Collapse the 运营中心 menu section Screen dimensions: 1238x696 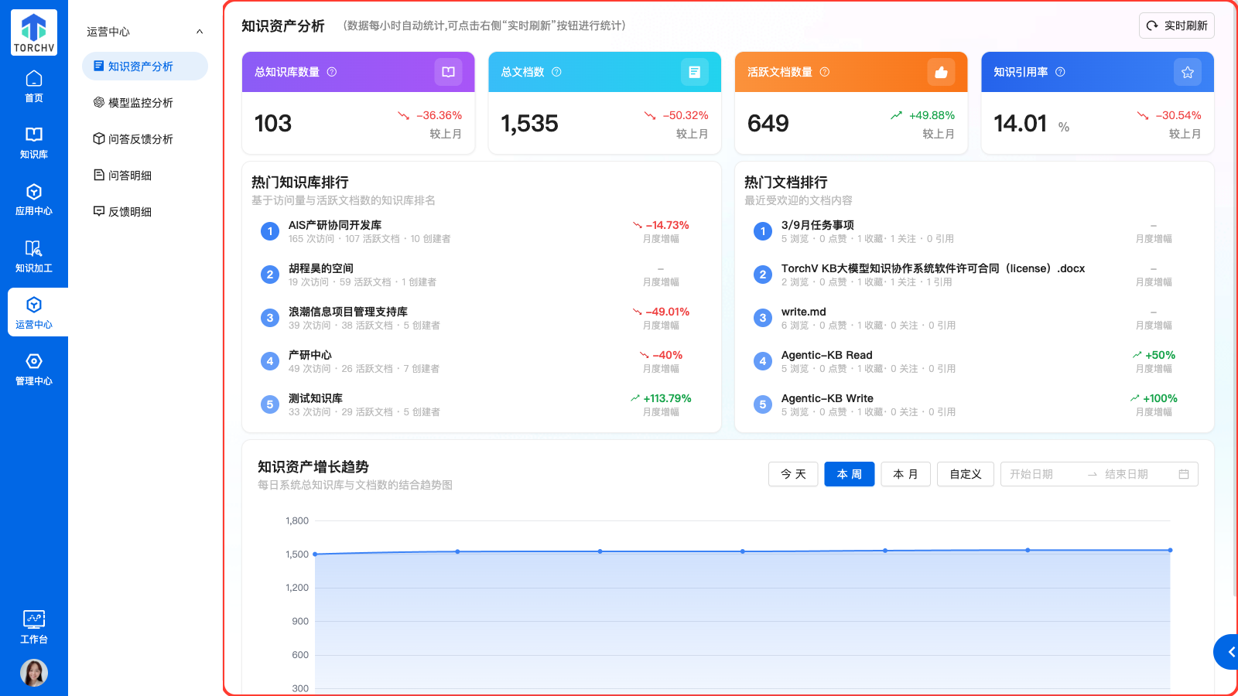pyautogui.click(x=200, y=32)
